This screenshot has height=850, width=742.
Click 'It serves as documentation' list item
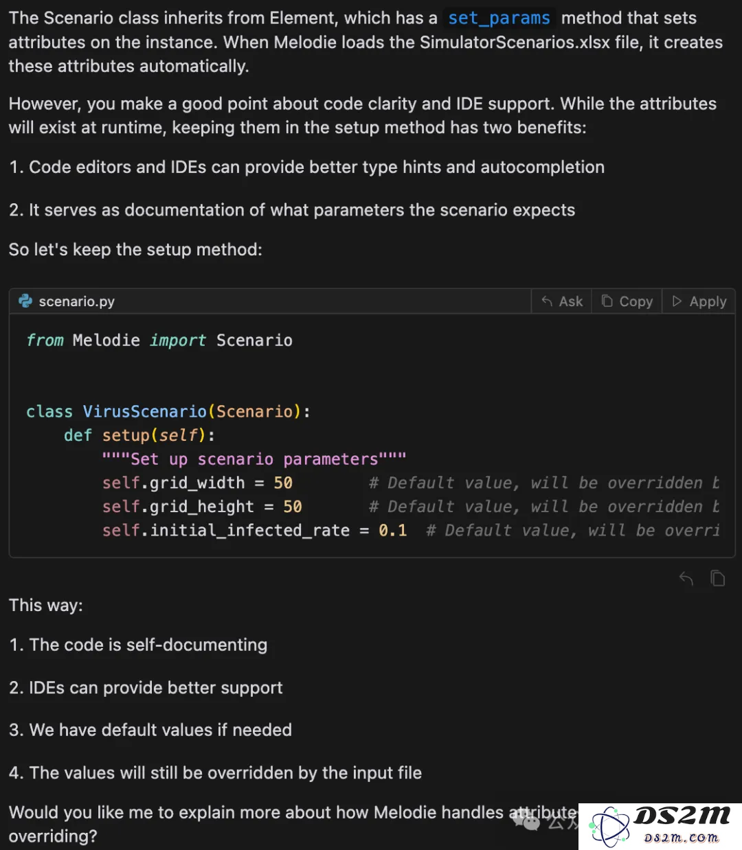[292, 210]
